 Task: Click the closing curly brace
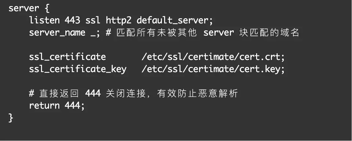[11, 118]
